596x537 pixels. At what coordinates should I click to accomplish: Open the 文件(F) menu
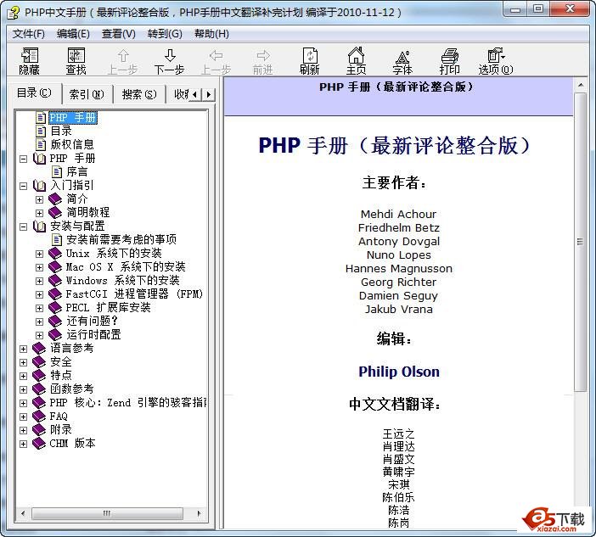29,34
